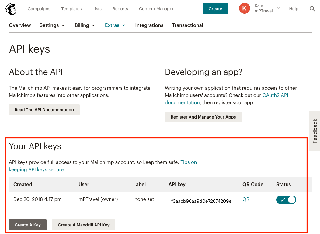Image resolution: width=320 pixels, height=234 pixels.
Task: Click the 'Dec 20, 2018 4:17 pm' cell
Action: coord(37,199)
